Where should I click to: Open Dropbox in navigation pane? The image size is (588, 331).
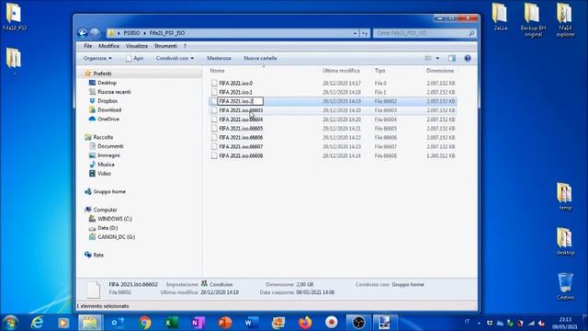[107, 100]
